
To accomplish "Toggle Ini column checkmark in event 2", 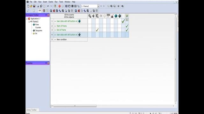I will click(x=127, y=26).
